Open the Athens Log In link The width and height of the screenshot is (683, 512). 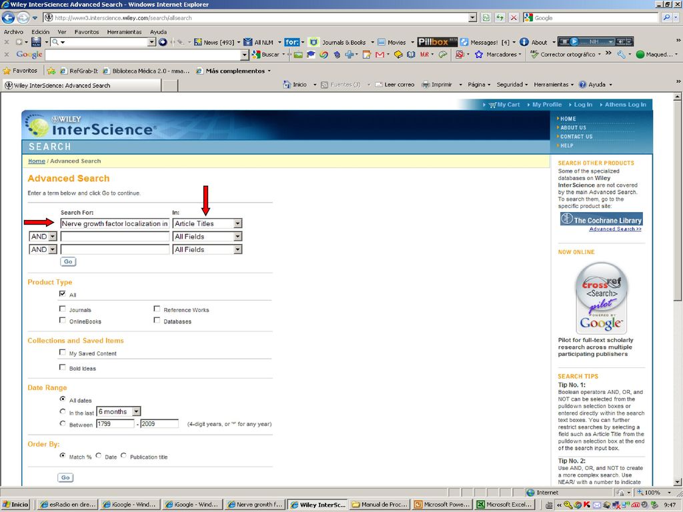(625, 105)
